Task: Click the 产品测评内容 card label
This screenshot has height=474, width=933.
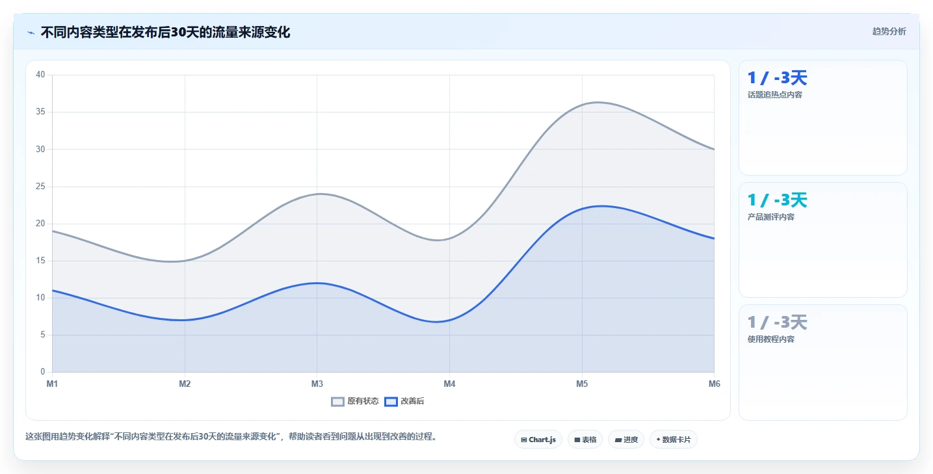Action: coord(771,217)
